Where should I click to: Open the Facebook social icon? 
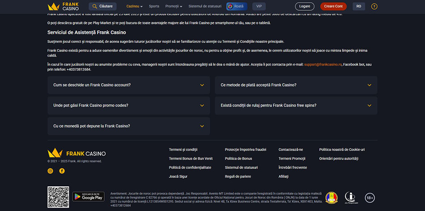click(62, 171)
